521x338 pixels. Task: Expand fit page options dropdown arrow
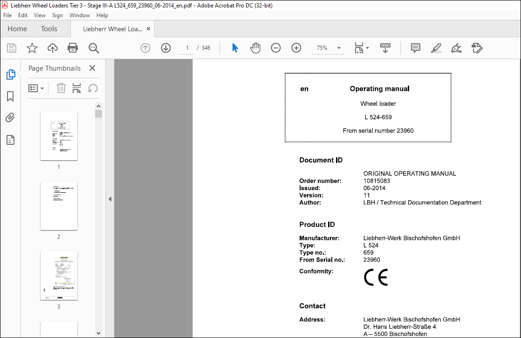[368, 48]
